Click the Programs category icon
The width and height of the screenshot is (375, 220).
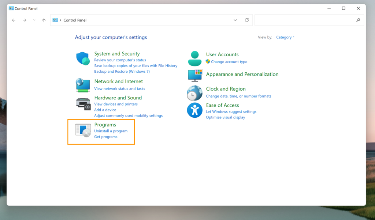pyautogui.click(x=83, y=130)
